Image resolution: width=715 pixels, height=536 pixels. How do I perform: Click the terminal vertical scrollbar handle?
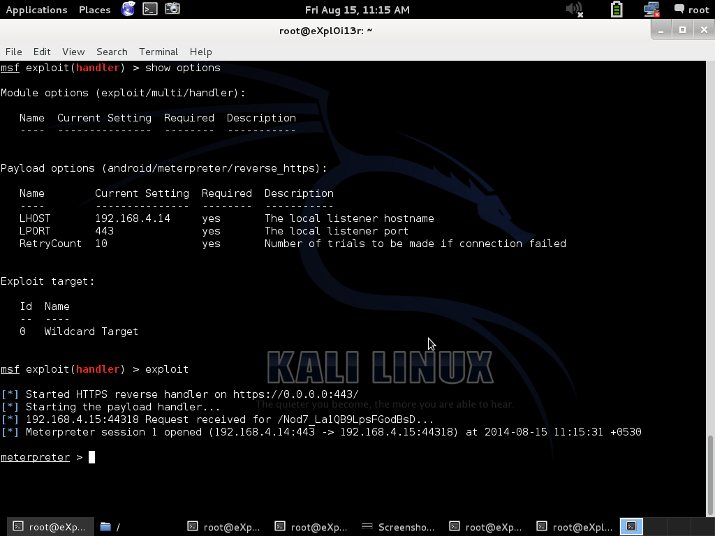(x=710, y=474)
